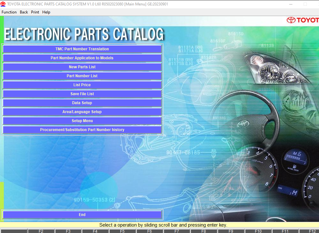Select the Part Number List option
Image resolution: width=319 pixels, height=233 pixels.
click(x=82, y=76)
